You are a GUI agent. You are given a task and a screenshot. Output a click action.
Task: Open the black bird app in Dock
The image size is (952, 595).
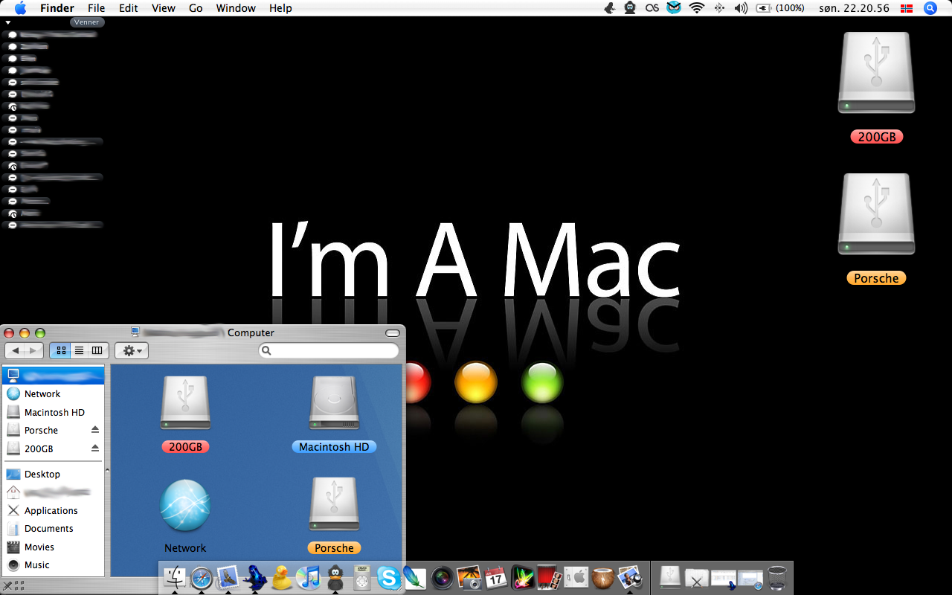click(335, 578)
